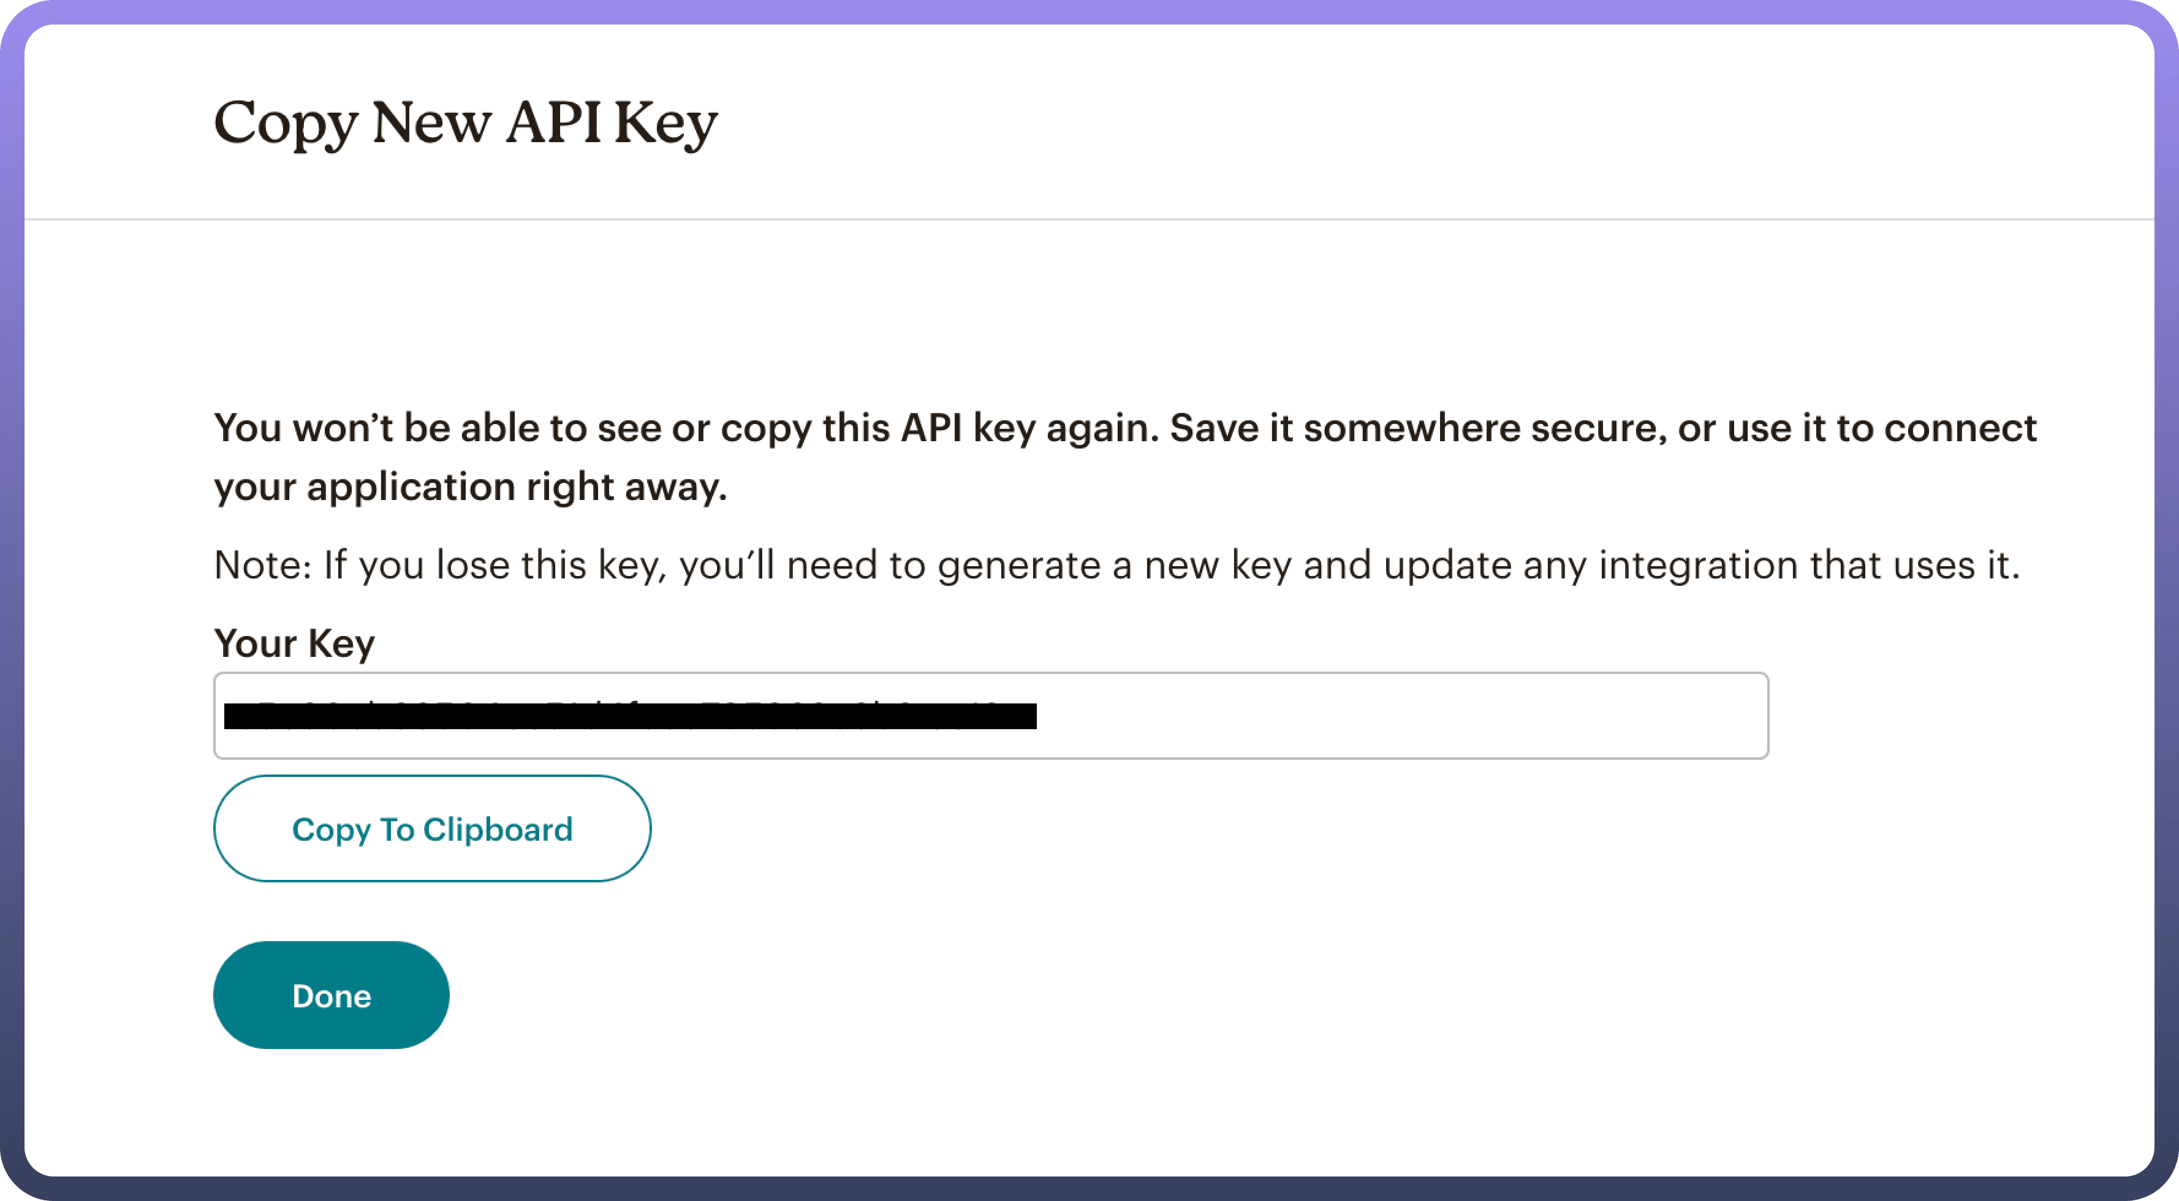Click the Copy To Clipboard button
2179x1201 pixels.
(x=432, y=829)
